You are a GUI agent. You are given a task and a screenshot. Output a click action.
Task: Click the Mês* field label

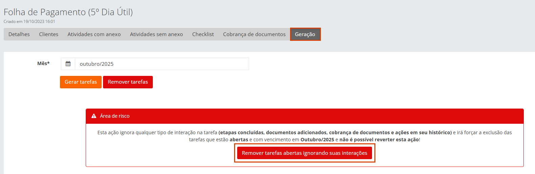tap(43, 63)
